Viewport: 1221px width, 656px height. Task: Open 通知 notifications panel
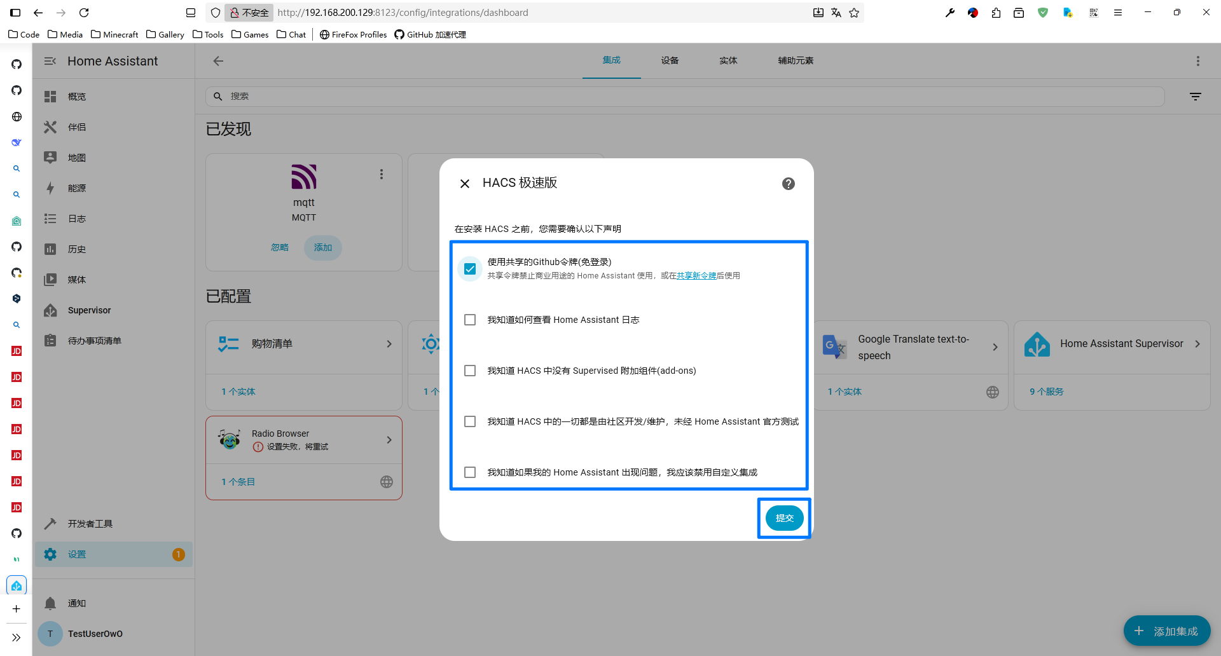[113, 603]
